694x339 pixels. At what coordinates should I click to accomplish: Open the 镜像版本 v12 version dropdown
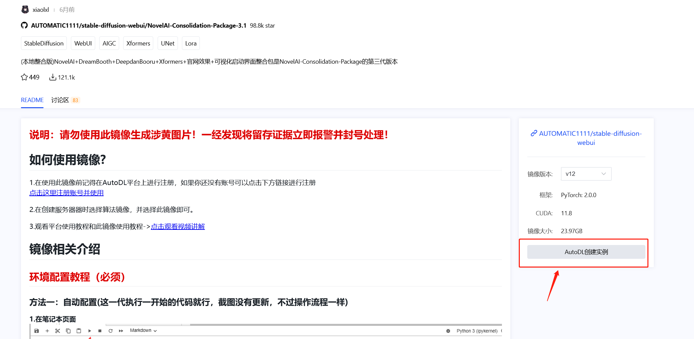pyautogui.click(x=586, y=174)
